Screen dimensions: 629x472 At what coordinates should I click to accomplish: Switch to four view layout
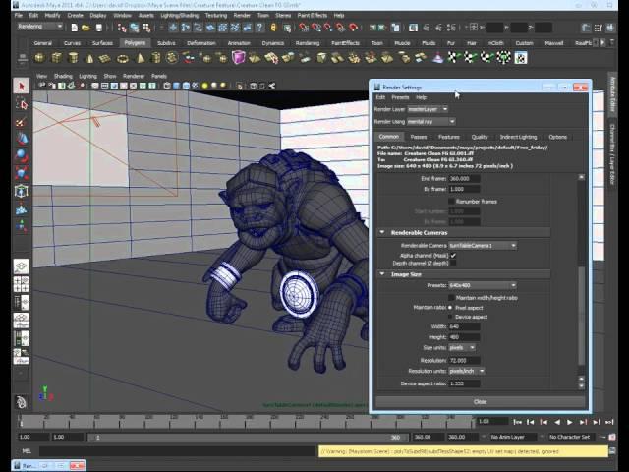[21, 284]
